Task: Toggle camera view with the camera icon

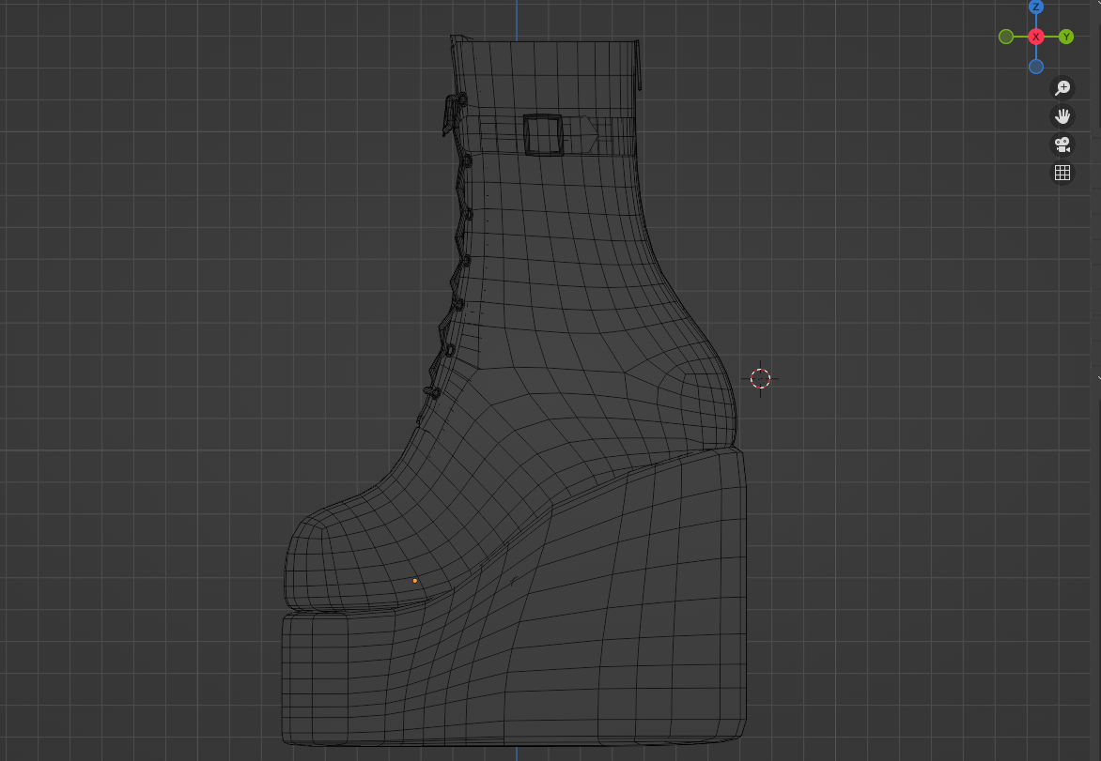Action: (x=1062, y=145)
